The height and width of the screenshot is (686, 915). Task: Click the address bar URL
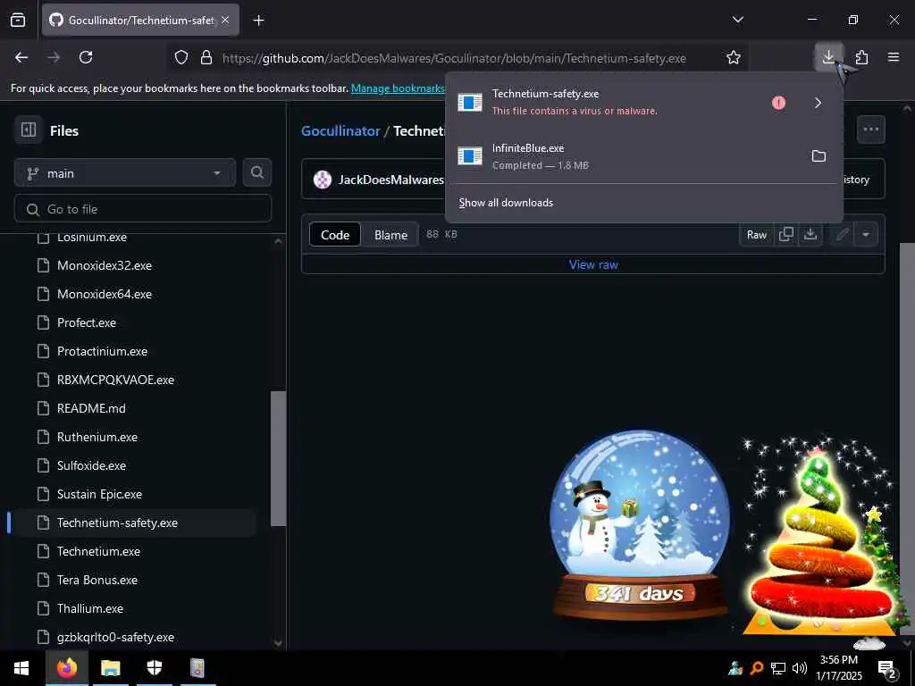coord(454,58)
